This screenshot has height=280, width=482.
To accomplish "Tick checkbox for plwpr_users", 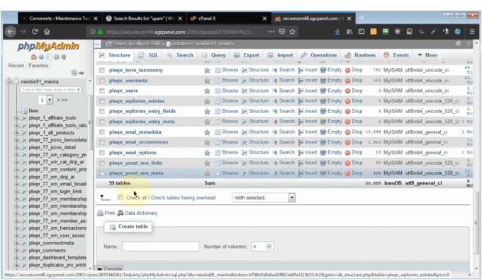I will 102,91.
